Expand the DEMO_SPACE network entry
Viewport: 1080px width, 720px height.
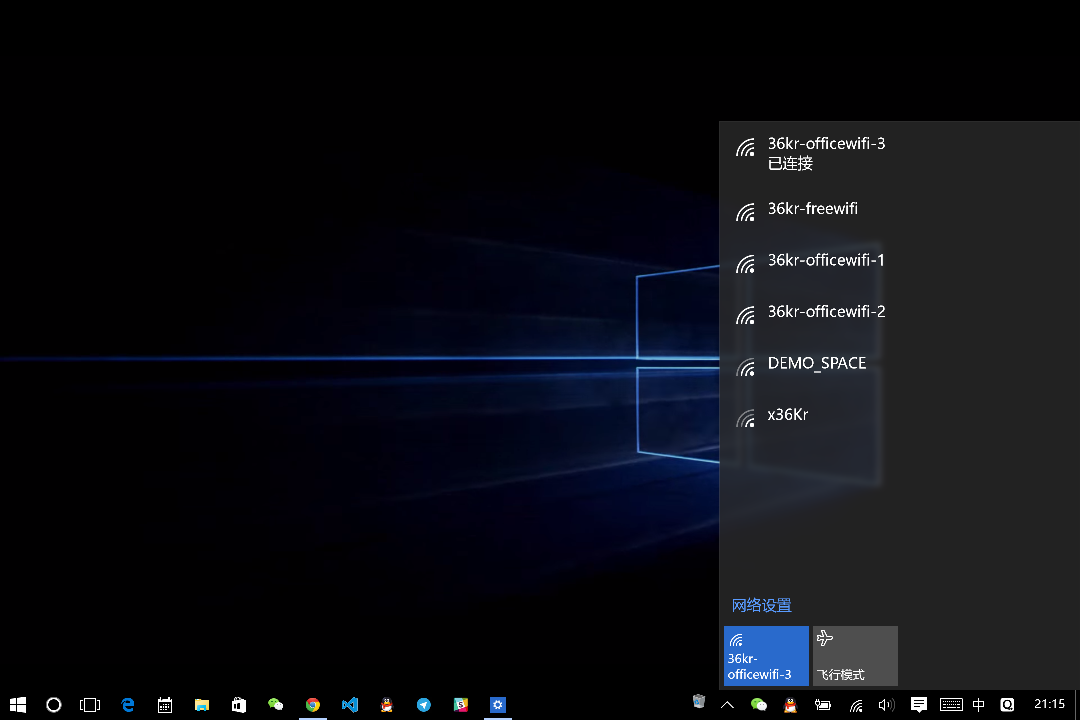817,363
